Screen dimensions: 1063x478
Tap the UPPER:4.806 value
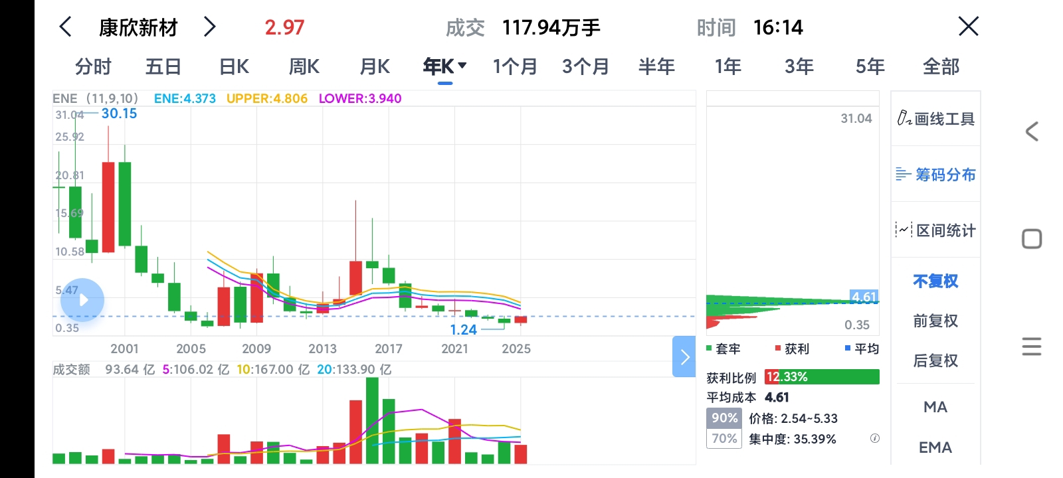click(267, 98)
